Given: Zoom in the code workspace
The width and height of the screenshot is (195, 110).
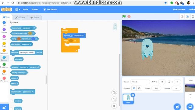Looking at the screenshot, I should (114, 93).
